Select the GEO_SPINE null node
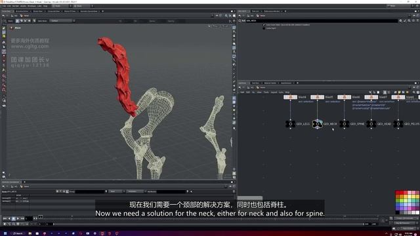 click(x=344, y=124)
